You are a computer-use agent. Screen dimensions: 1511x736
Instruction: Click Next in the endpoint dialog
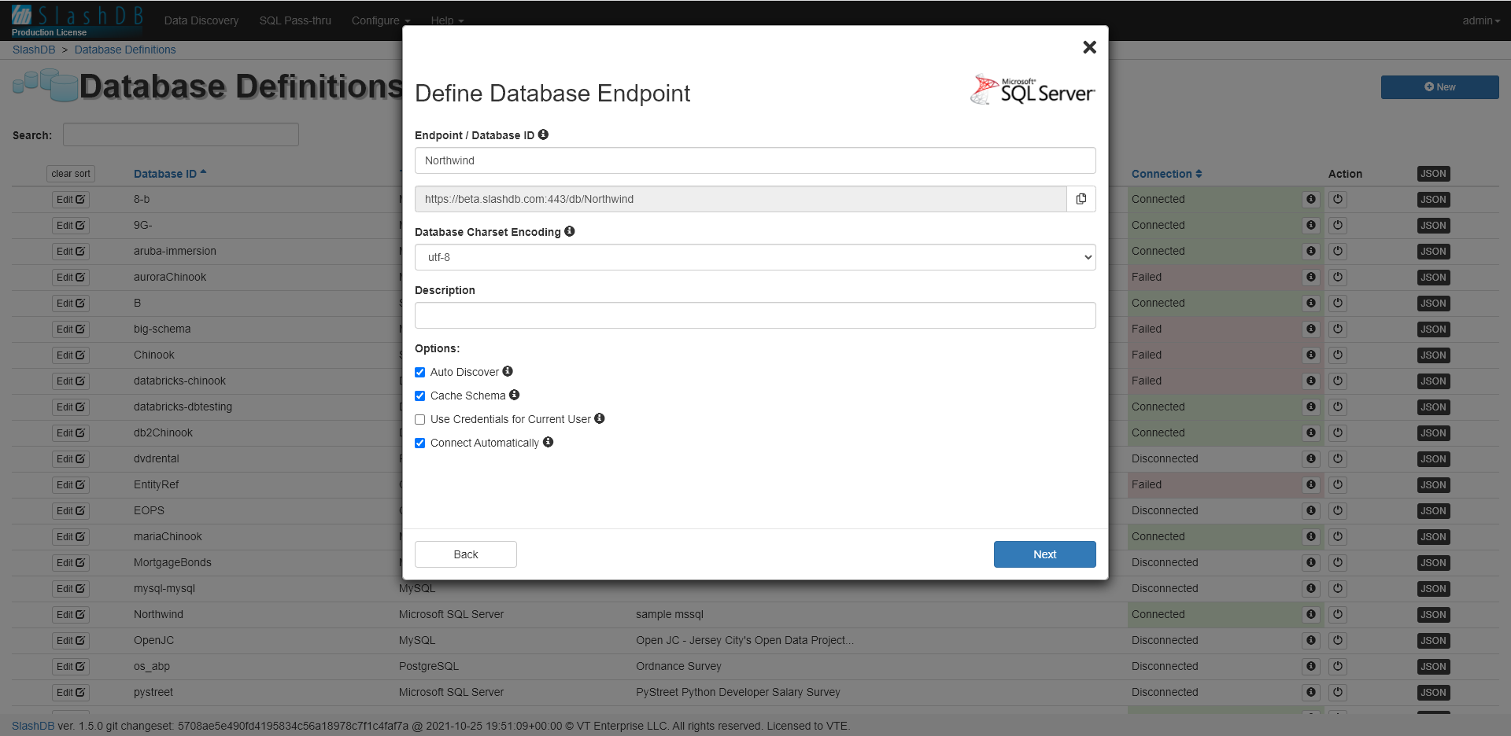1045,554
